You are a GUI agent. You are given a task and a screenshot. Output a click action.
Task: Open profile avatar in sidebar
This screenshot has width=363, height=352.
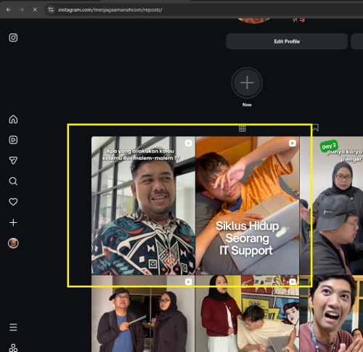click(13, 243)
